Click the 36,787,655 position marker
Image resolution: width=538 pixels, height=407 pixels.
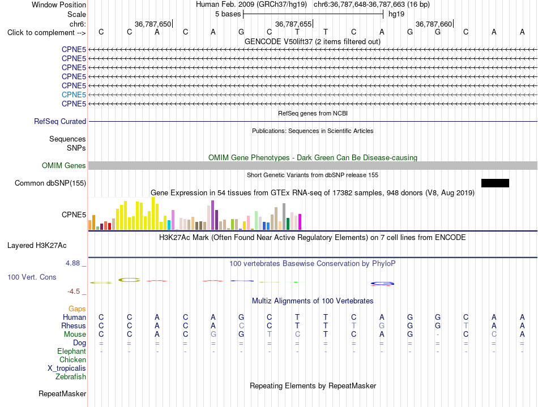coord(294,24)
